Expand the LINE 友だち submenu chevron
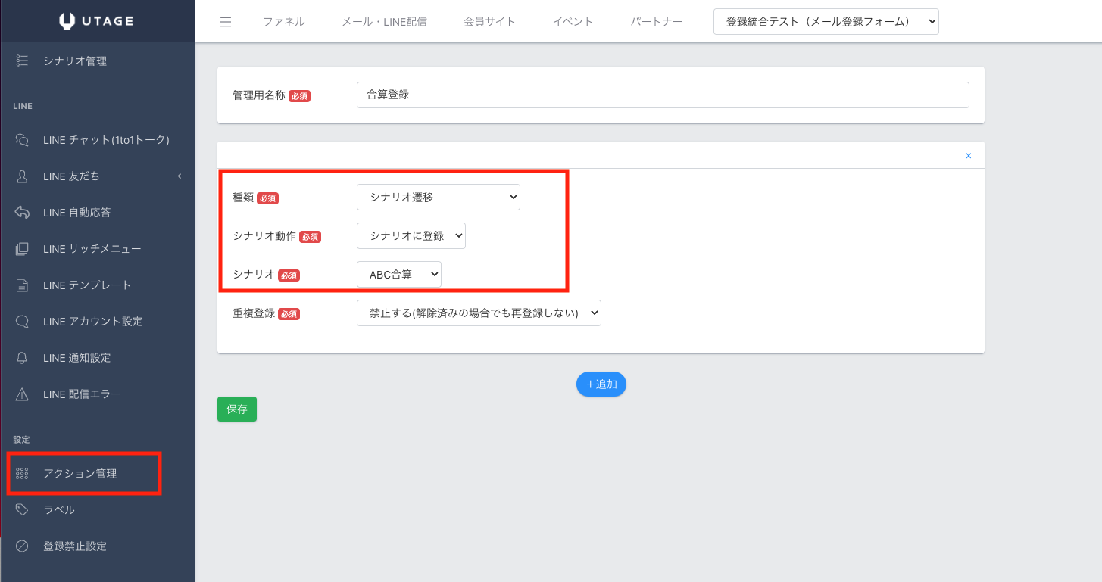Image resolution: width=1102 pixels, height=582 pixels. pyautogui.click(x=180, y=176)
